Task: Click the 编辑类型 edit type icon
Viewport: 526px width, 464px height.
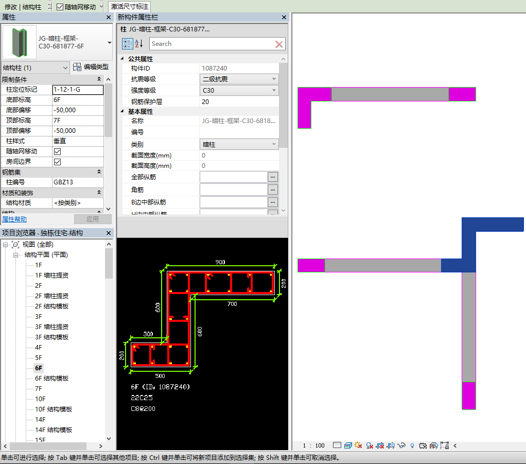Action: click(77, 67)
